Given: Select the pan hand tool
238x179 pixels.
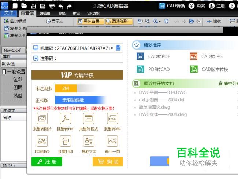Looking at the screenshot, I should coord(166,21).
